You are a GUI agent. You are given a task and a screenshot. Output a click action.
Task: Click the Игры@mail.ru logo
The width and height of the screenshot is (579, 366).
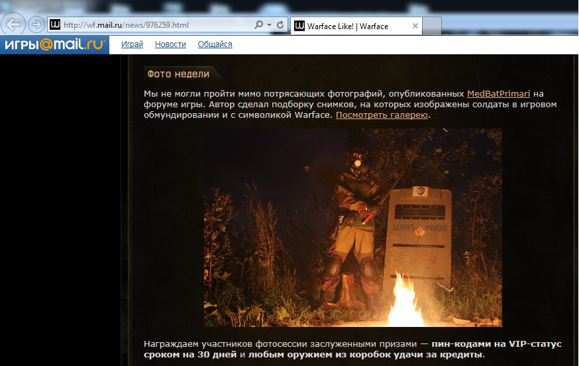pyautogui.click(x=54, y=44)
